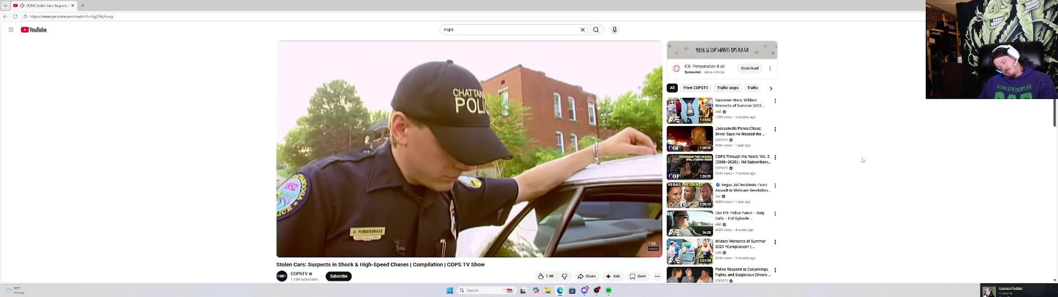Open options for 'Live PD: Police Patrol' video
Screen dimensions: 1058x297
(775, 214)
